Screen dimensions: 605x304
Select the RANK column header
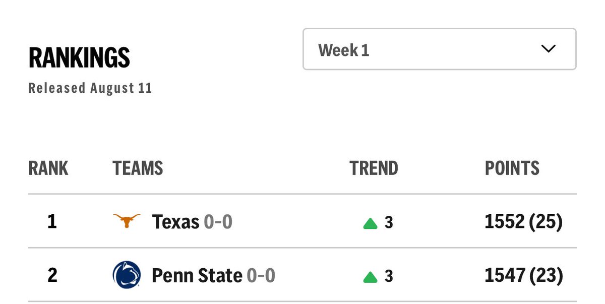pos(48,168)
